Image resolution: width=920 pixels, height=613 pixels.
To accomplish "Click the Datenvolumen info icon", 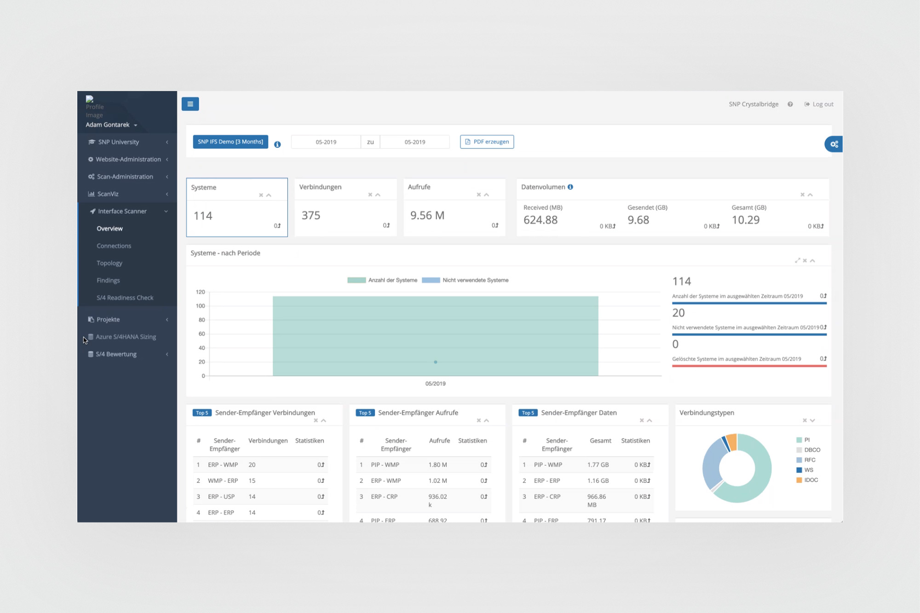I will pos(570,187).
